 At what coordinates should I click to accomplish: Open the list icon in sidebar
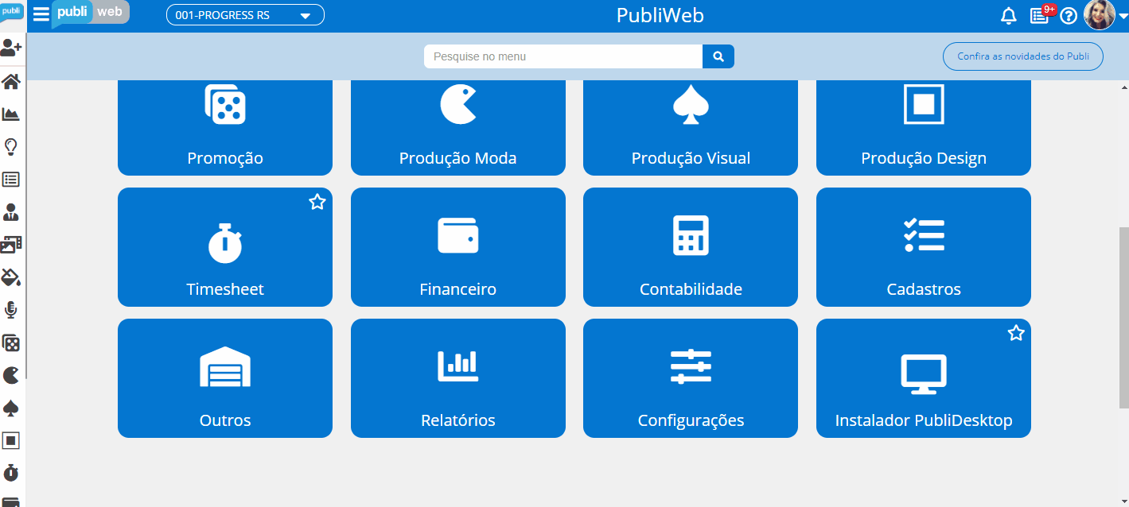pos(11,179)
